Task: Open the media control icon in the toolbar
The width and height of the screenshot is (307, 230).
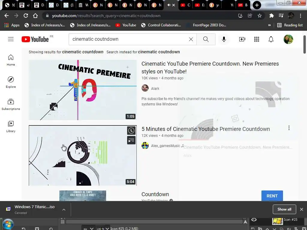Action: (x=281, y=16)
